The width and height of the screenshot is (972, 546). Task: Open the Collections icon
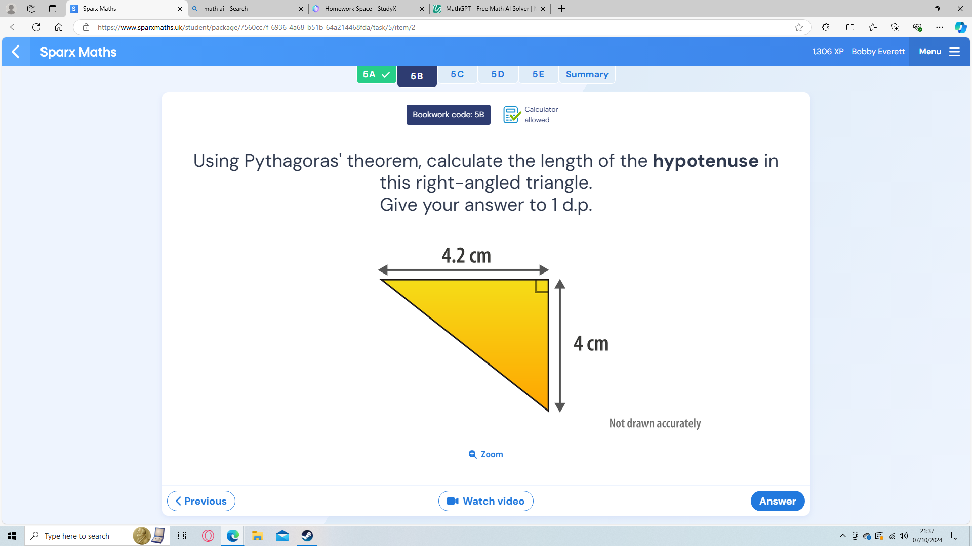point(895,27)
